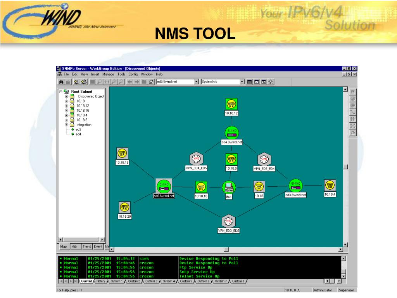Expand the 10.18.16 tree folder
The width and height of the screenshot is (397, 298).
pyautogui.click(x=66, y=111)
